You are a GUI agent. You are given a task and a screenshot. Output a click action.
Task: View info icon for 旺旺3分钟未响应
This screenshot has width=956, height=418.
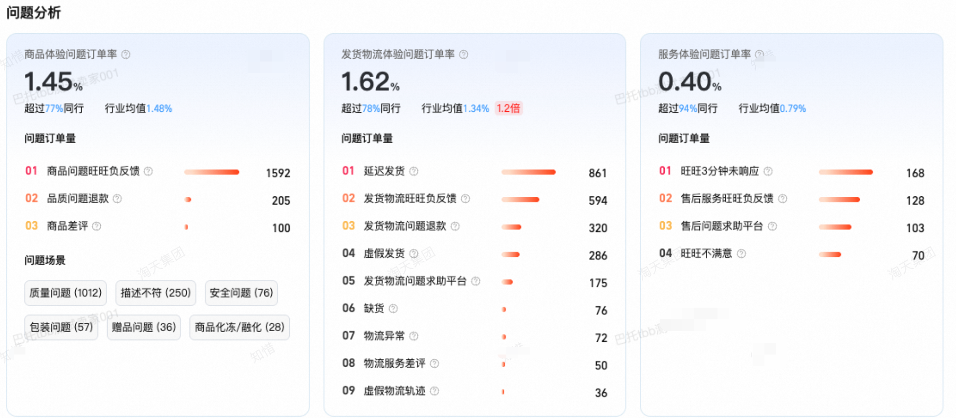pos(768,171)
